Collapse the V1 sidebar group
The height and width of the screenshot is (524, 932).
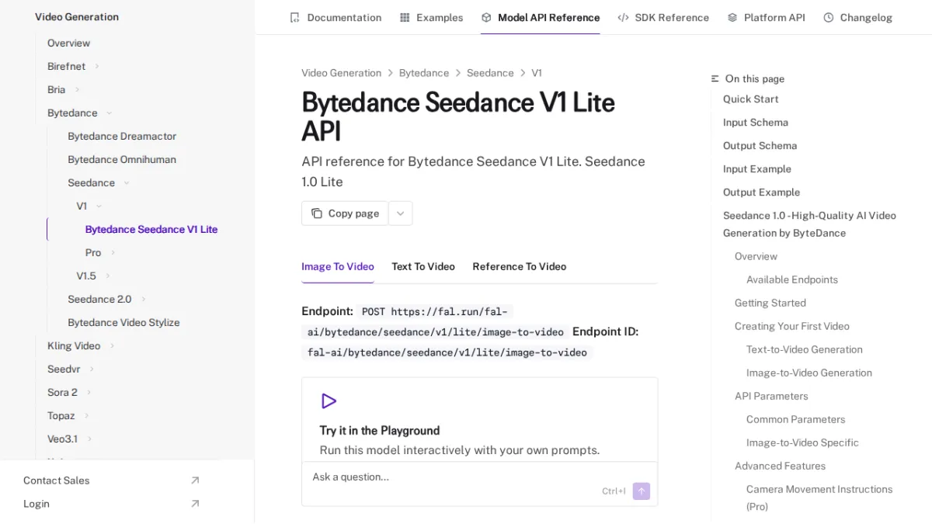pos(99,206)
